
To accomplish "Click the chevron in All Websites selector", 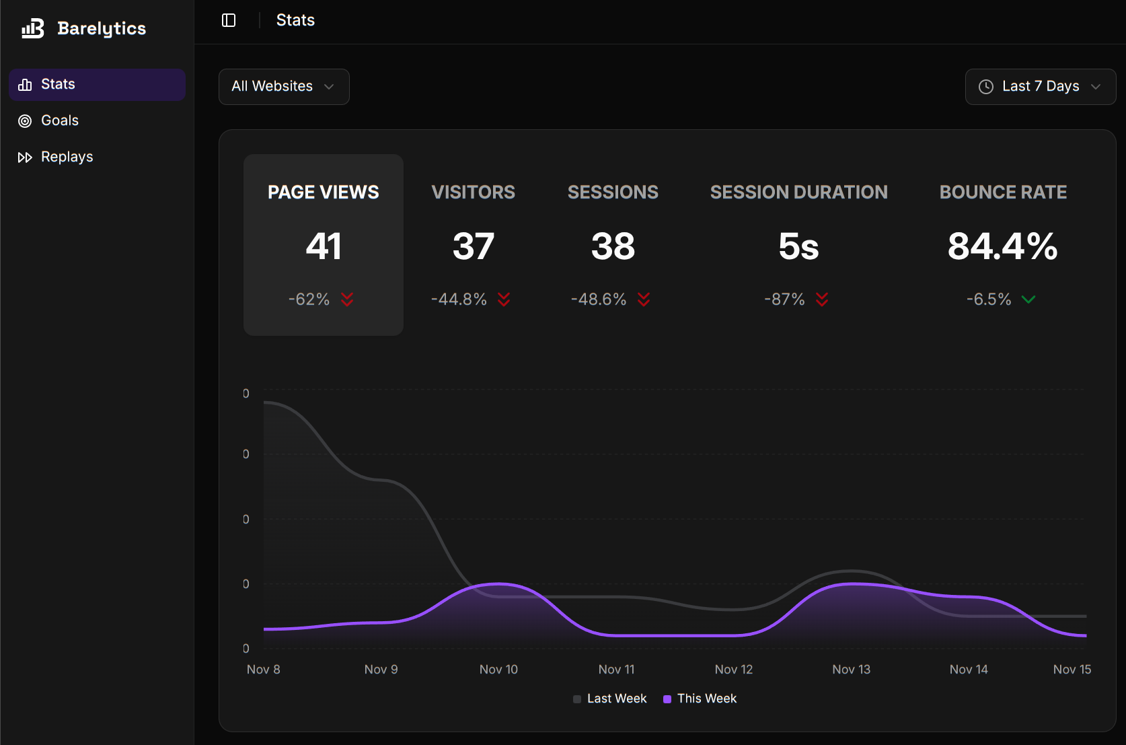I will tap(329, 87).
